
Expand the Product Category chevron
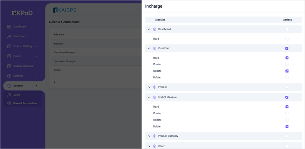tap(149, 136)
